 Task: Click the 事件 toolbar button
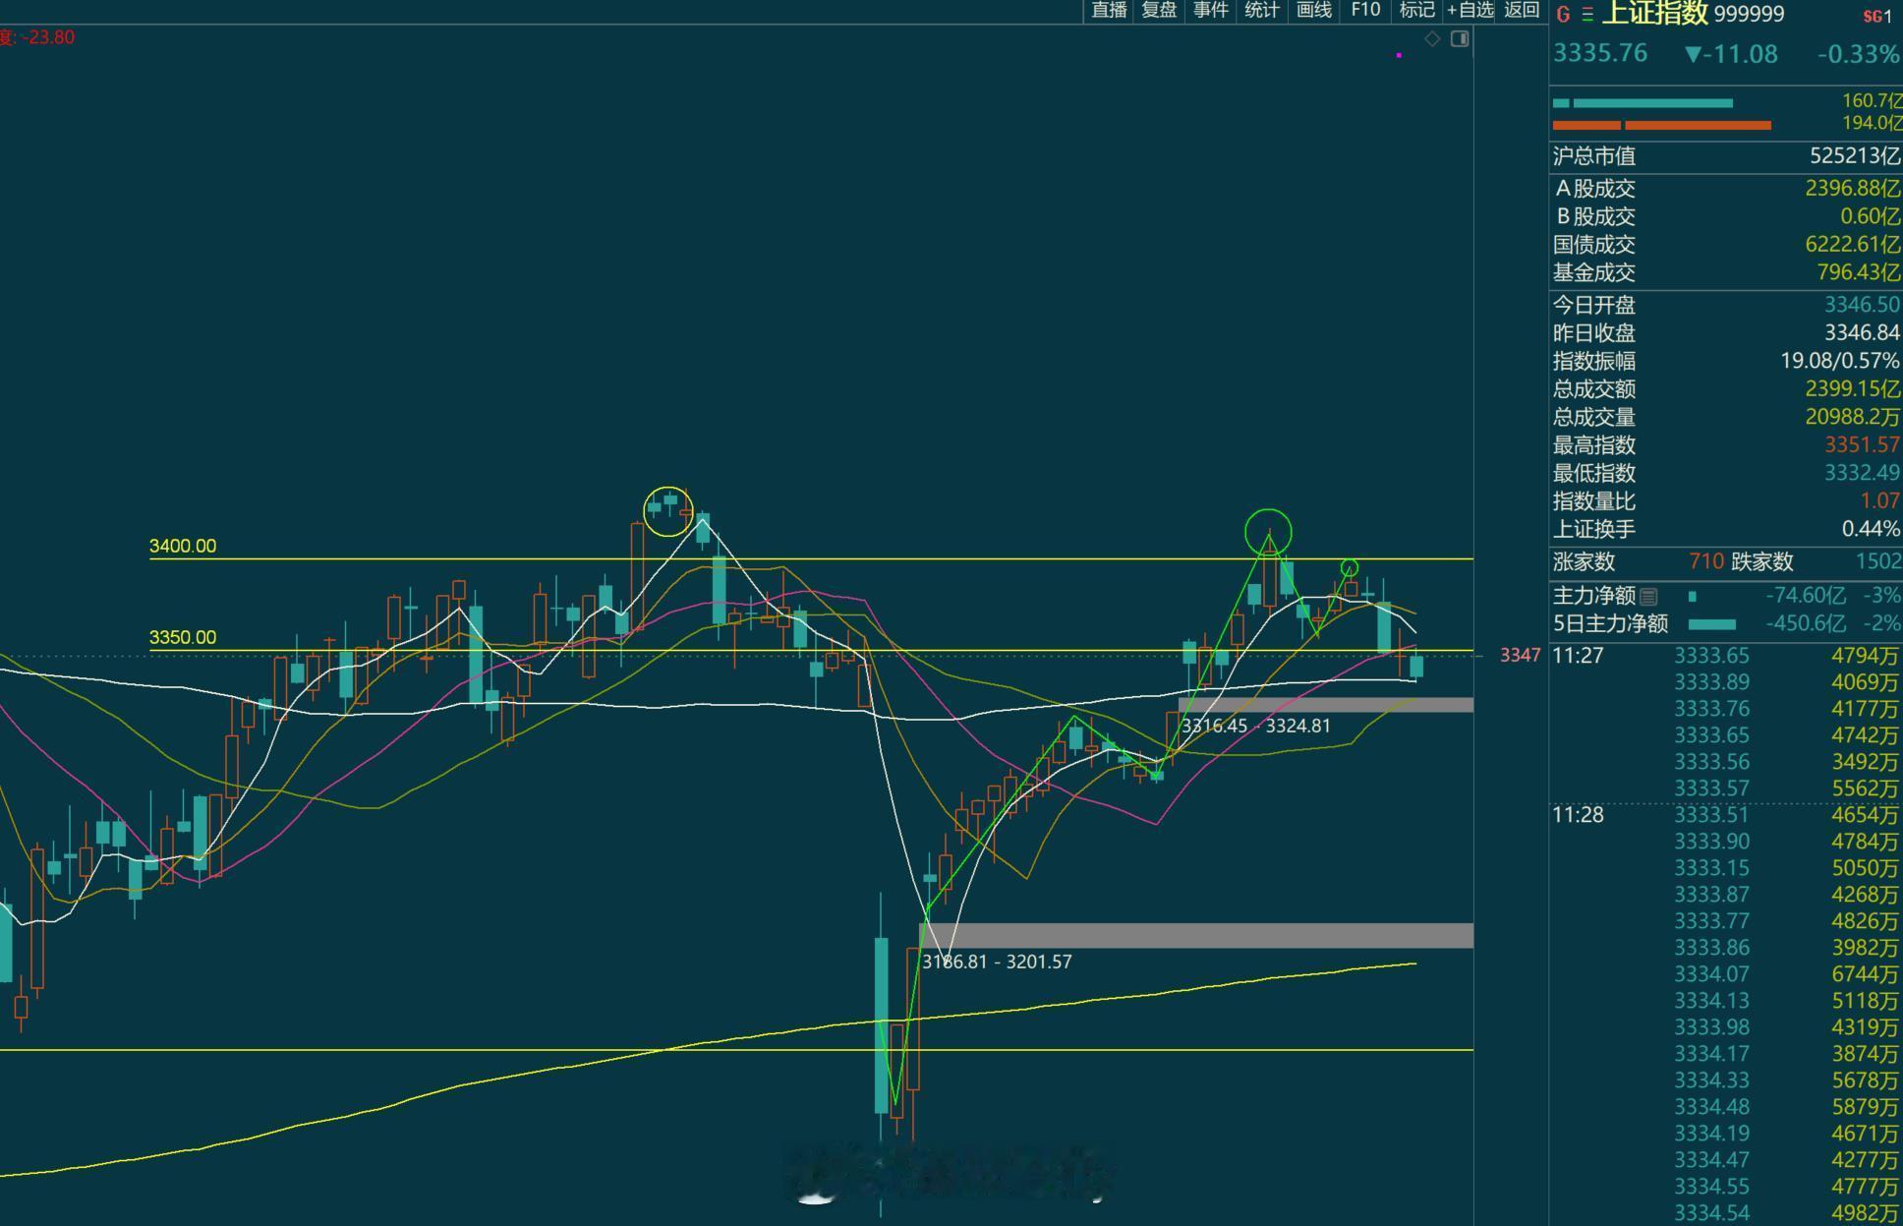point(1210,10)
